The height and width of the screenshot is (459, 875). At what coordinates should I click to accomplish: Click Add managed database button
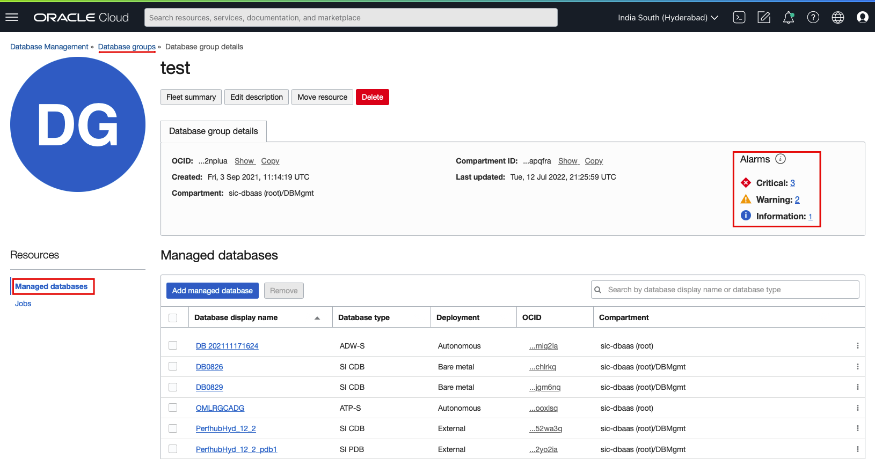213,291
